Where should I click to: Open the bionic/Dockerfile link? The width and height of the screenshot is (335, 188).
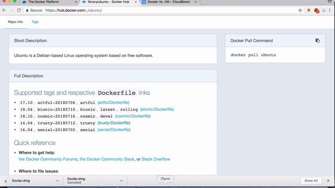pos(157,109)
